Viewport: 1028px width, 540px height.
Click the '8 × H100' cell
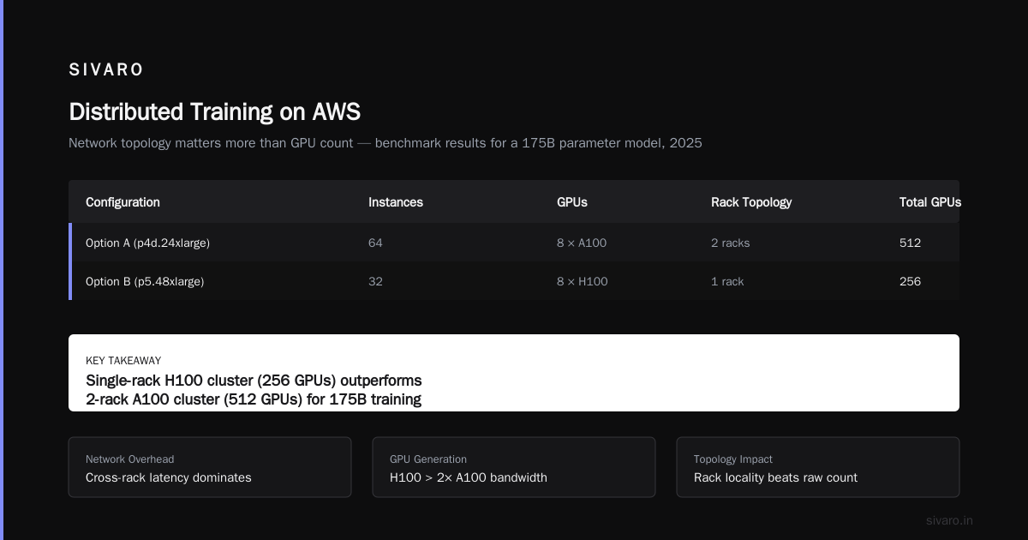583,281
